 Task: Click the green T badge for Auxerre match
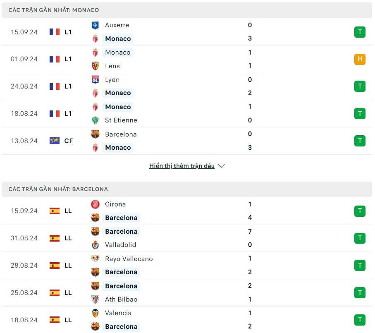tap(360, 32)
